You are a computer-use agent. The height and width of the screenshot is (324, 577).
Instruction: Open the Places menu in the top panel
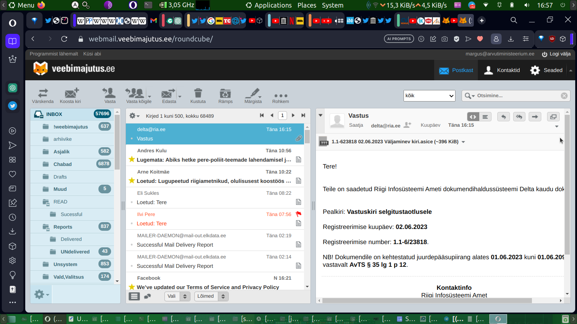(307, 5)
